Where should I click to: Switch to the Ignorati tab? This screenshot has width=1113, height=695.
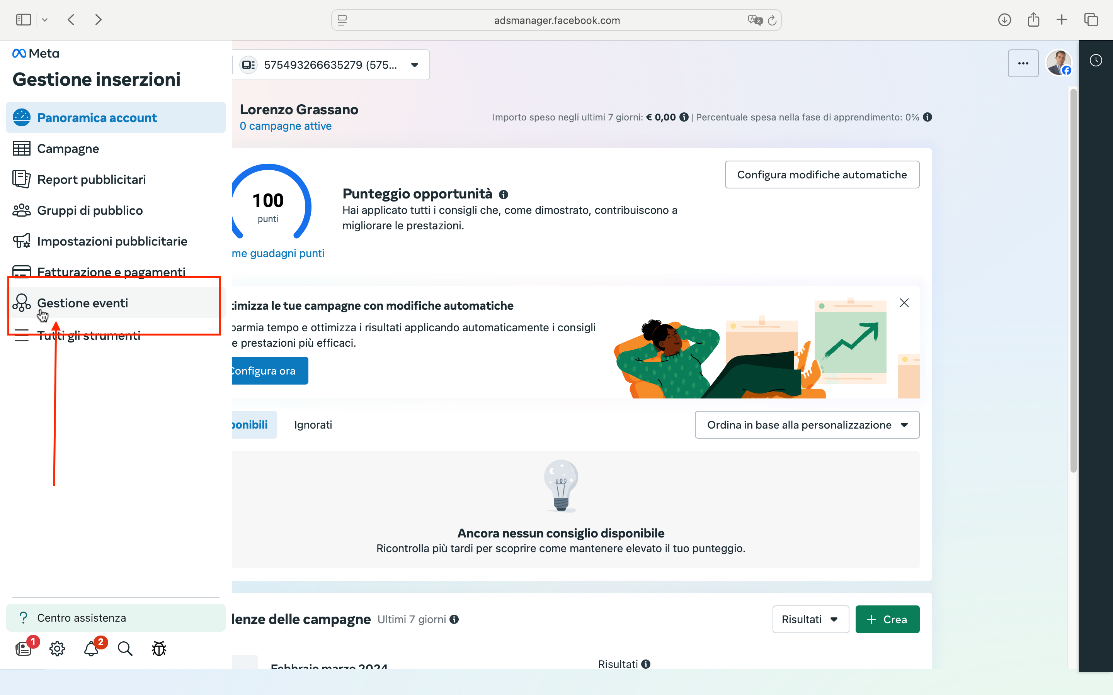(313, 425)
